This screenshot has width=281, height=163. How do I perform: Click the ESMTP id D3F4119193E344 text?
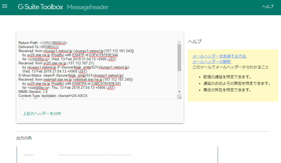[95, 55]
